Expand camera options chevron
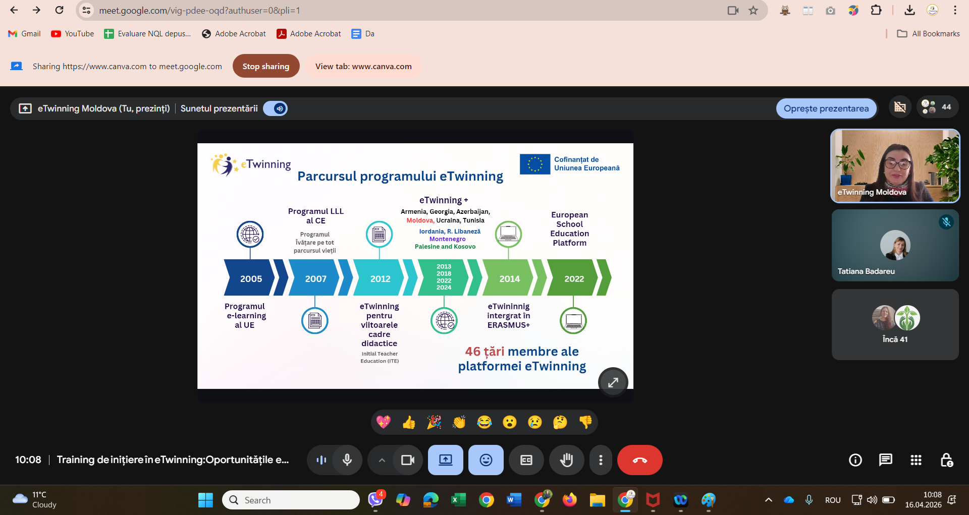 pyautogui.click(x=382, y=460)
